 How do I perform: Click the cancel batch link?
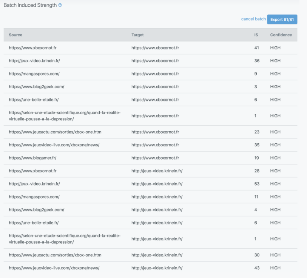(x=253, y=19)
